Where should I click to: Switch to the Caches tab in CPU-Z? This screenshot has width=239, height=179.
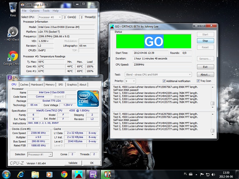point(24,85)
